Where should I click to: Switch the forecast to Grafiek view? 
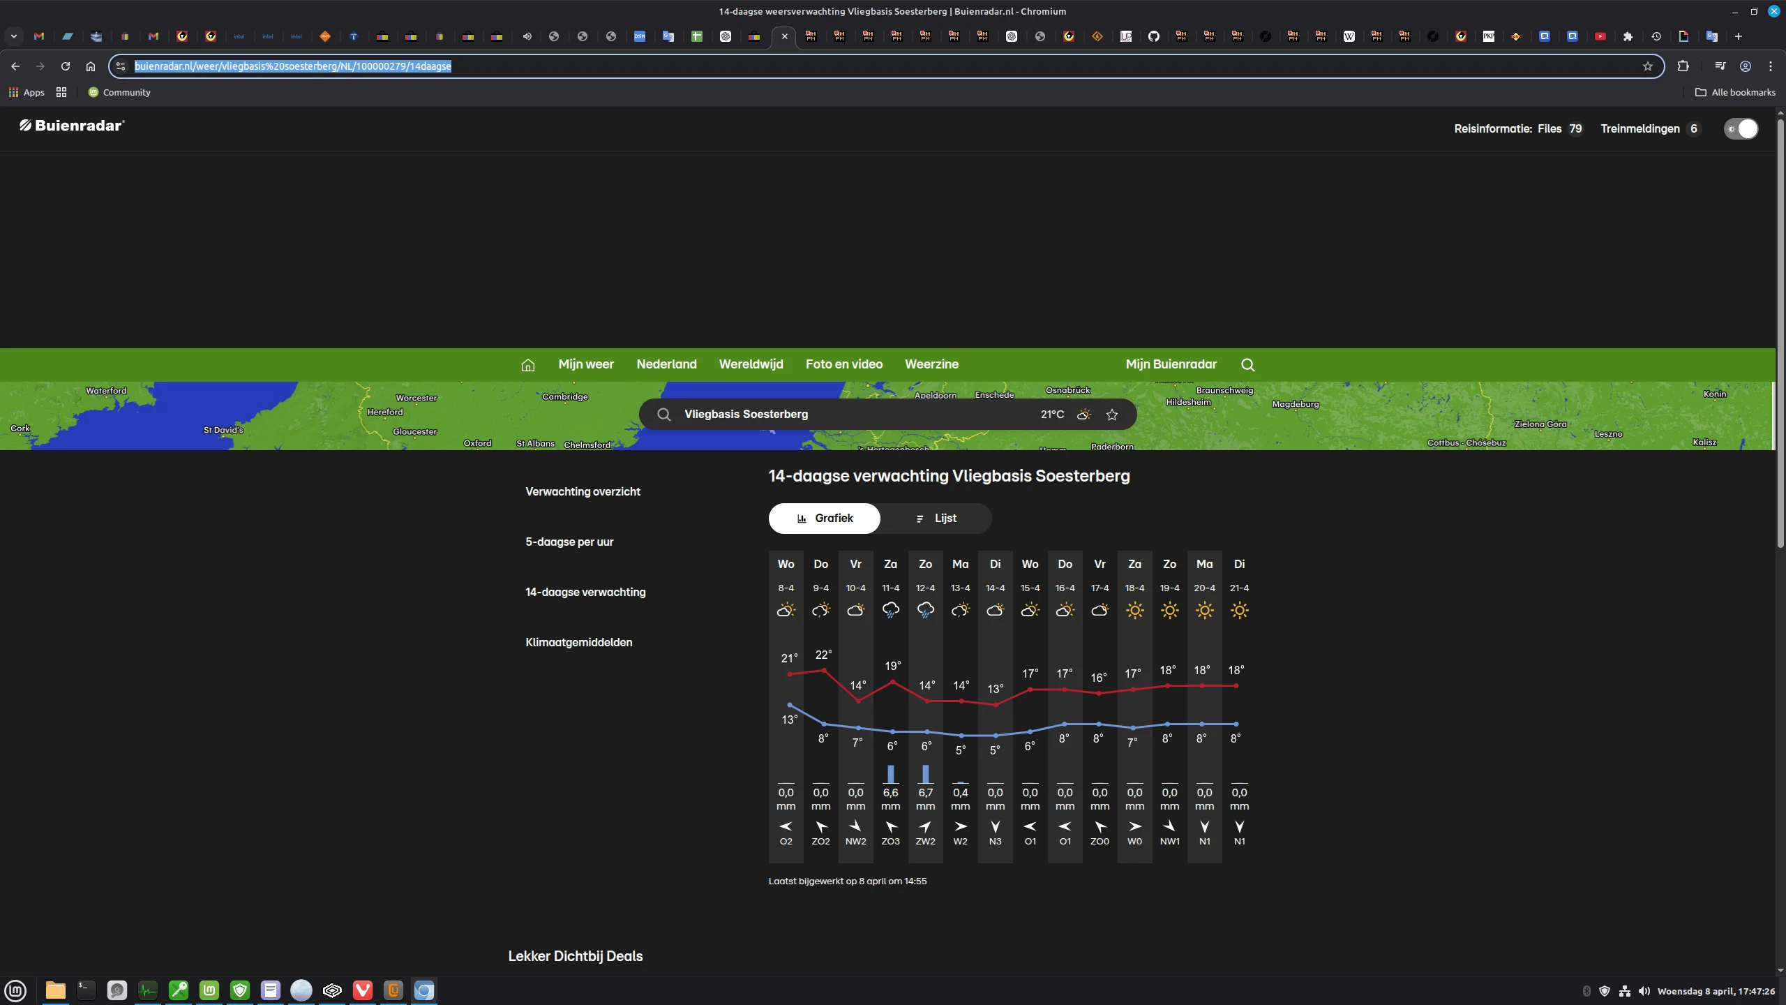click(x=825, y=518)
